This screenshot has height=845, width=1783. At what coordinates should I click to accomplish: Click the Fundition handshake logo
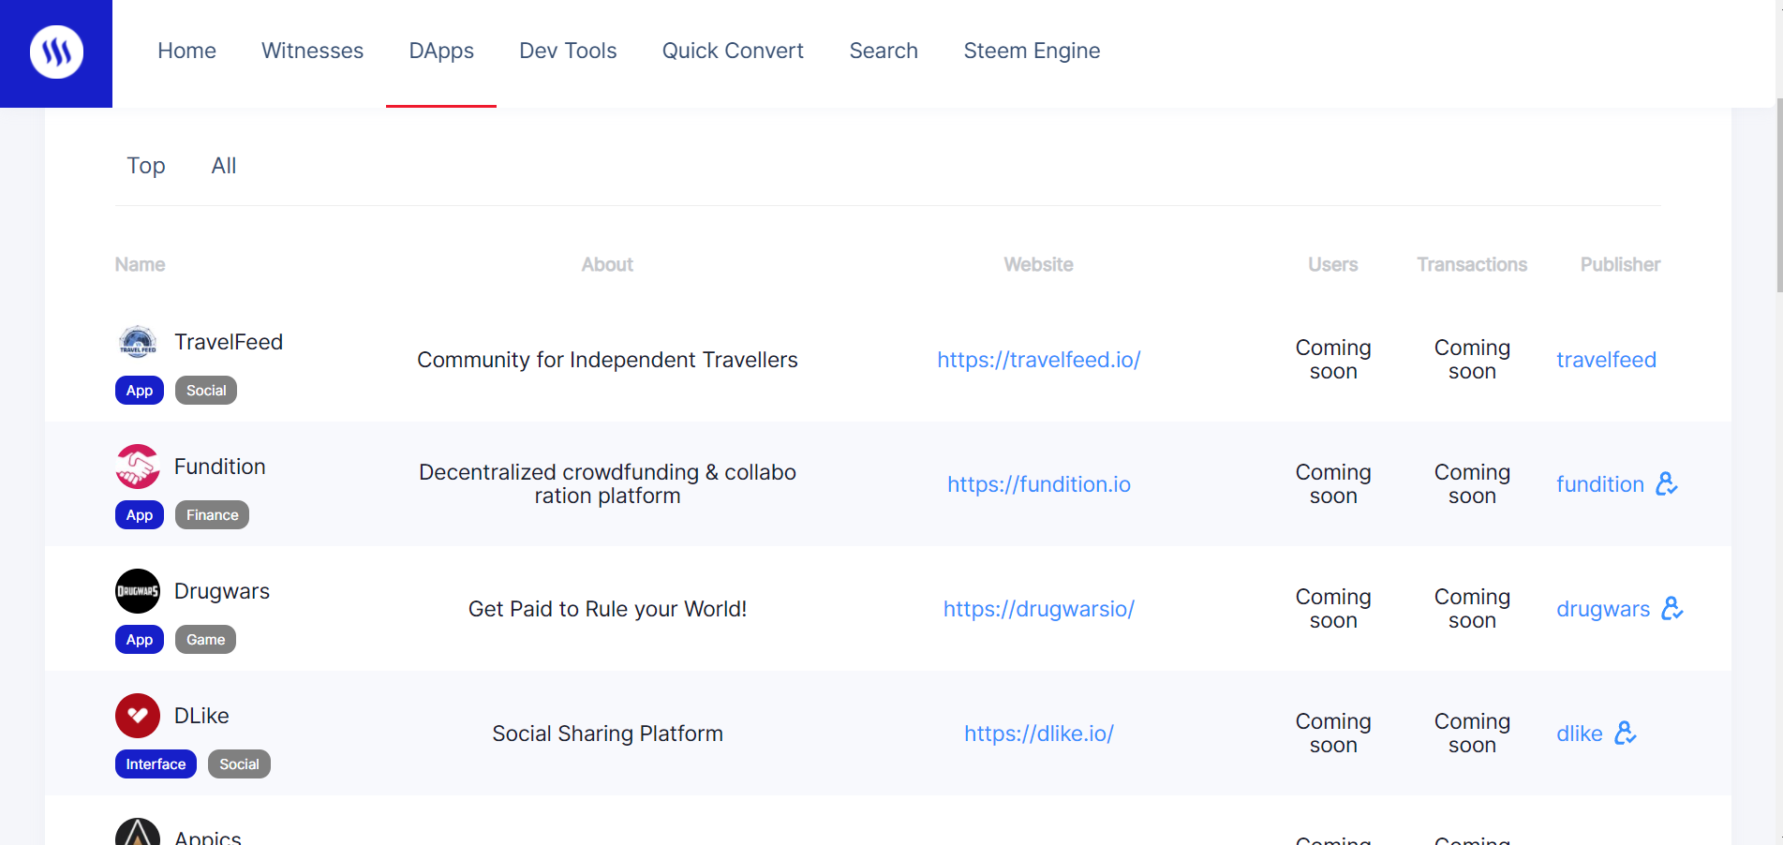coord(138,467)
